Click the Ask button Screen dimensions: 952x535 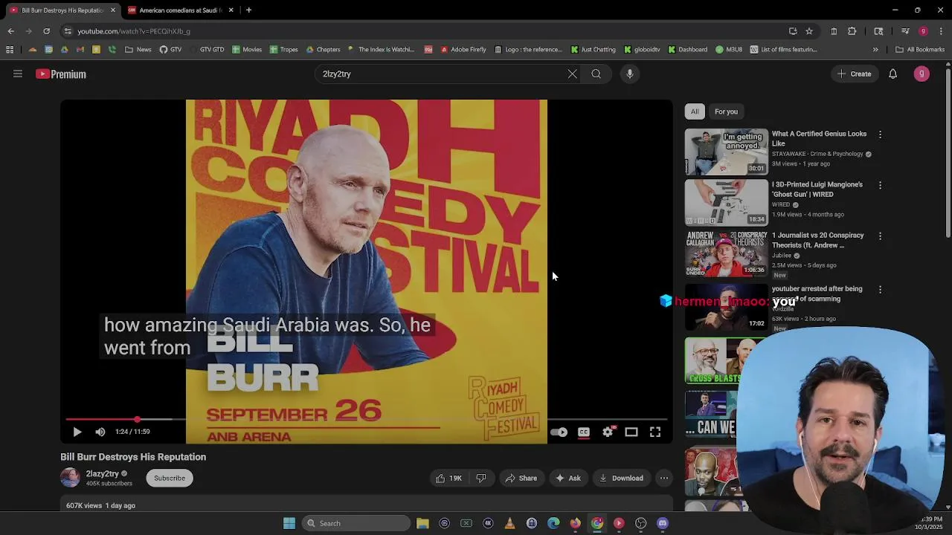[x=567, y=479]
